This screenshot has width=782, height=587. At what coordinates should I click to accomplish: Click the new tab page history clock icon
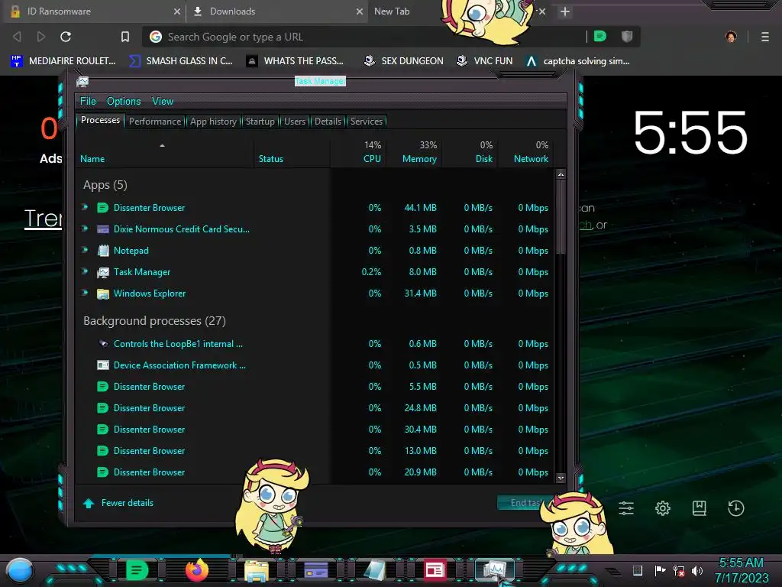[x=736, y=508]
